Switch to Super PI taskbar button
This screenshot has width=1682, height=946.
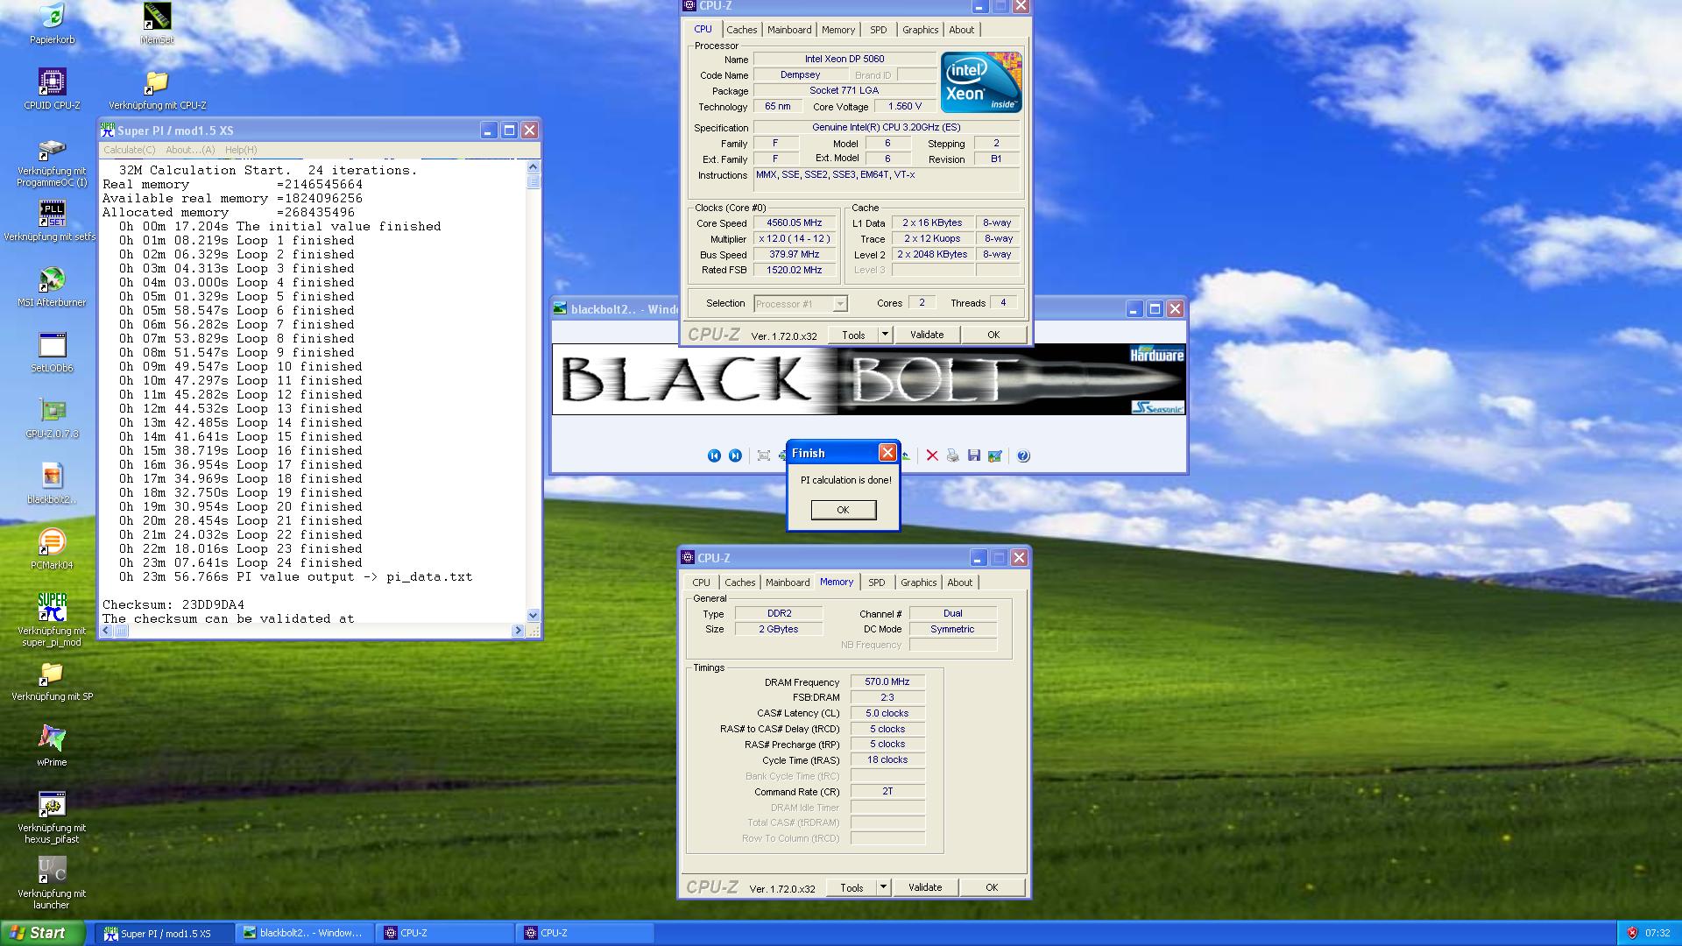click(165, 933)
